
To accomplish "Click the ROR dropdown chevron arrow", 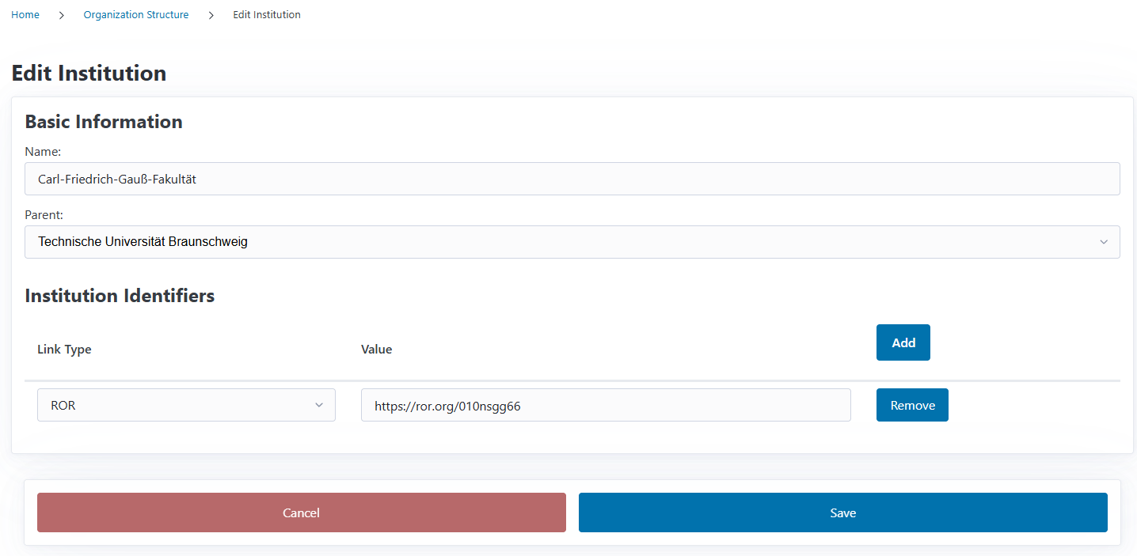I will point(319,405).
